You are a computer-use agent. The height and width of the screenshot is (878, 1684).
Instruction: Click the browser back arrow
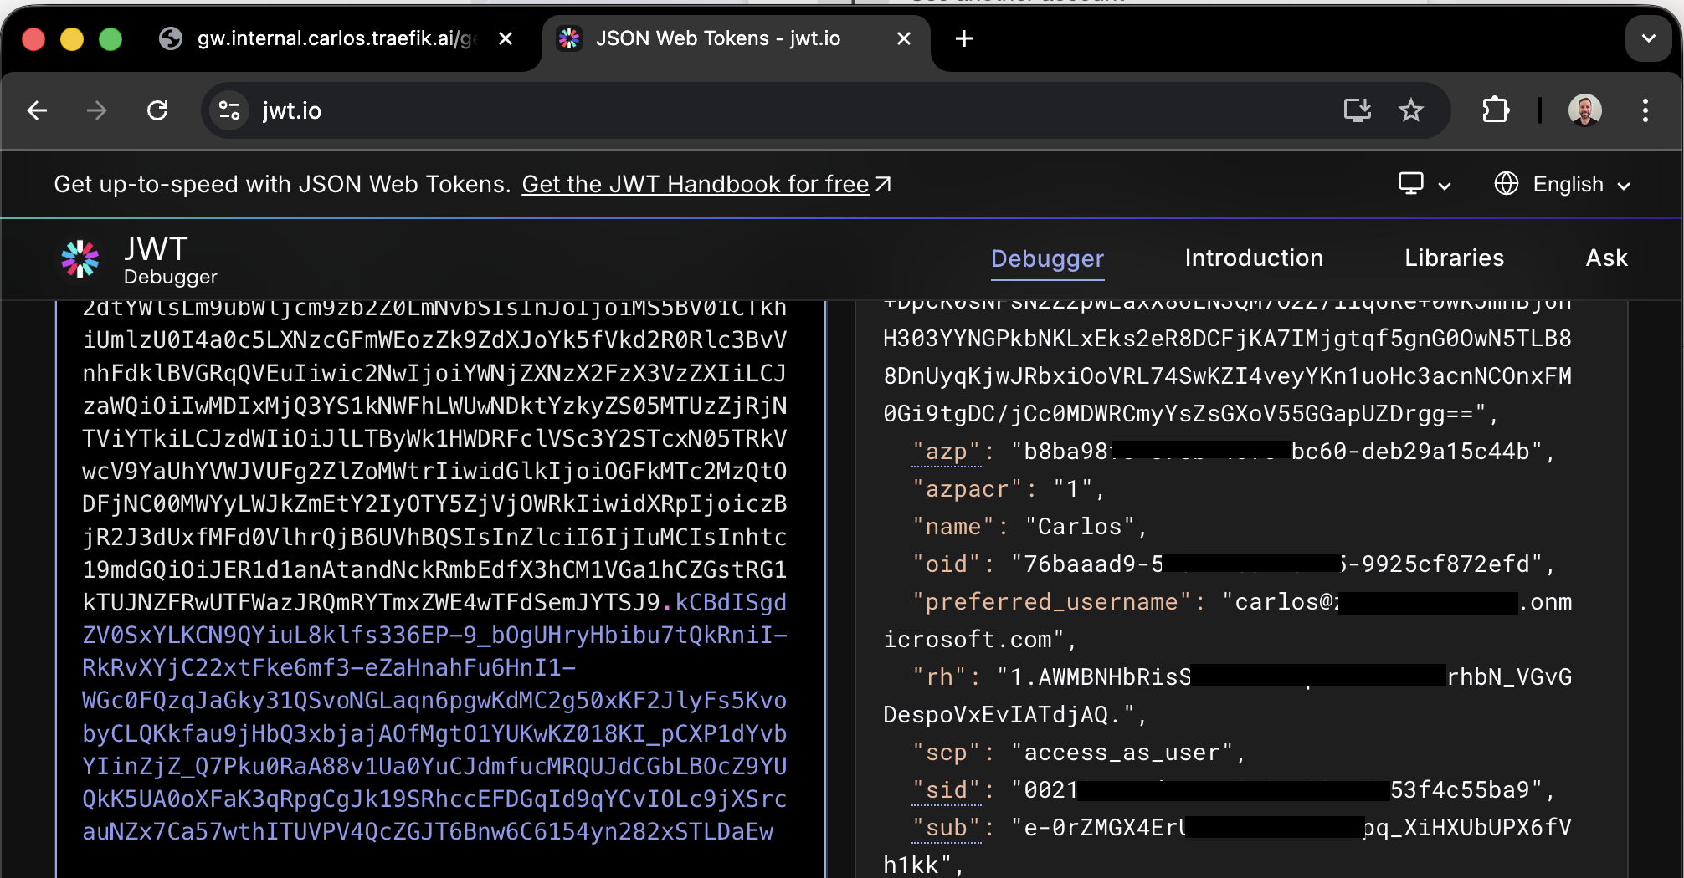(37, 110)
